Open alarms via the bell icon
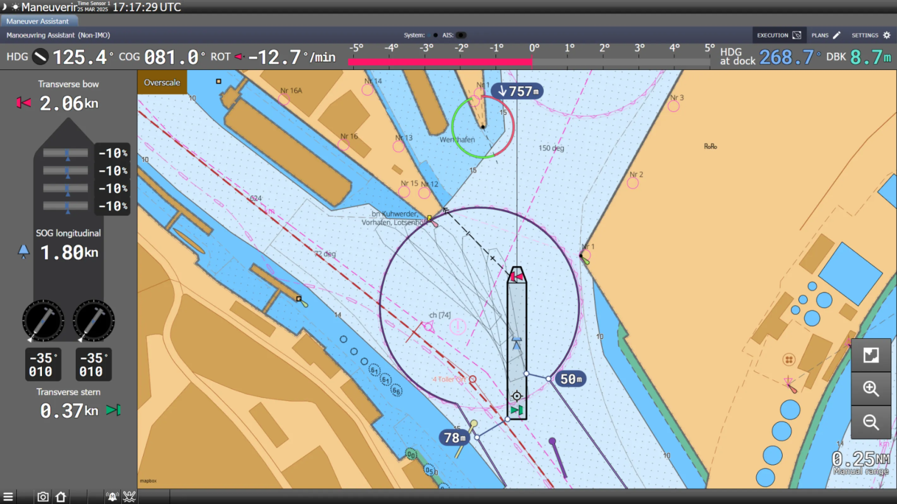This screenshot has height=504, width=897. point(112,497)
